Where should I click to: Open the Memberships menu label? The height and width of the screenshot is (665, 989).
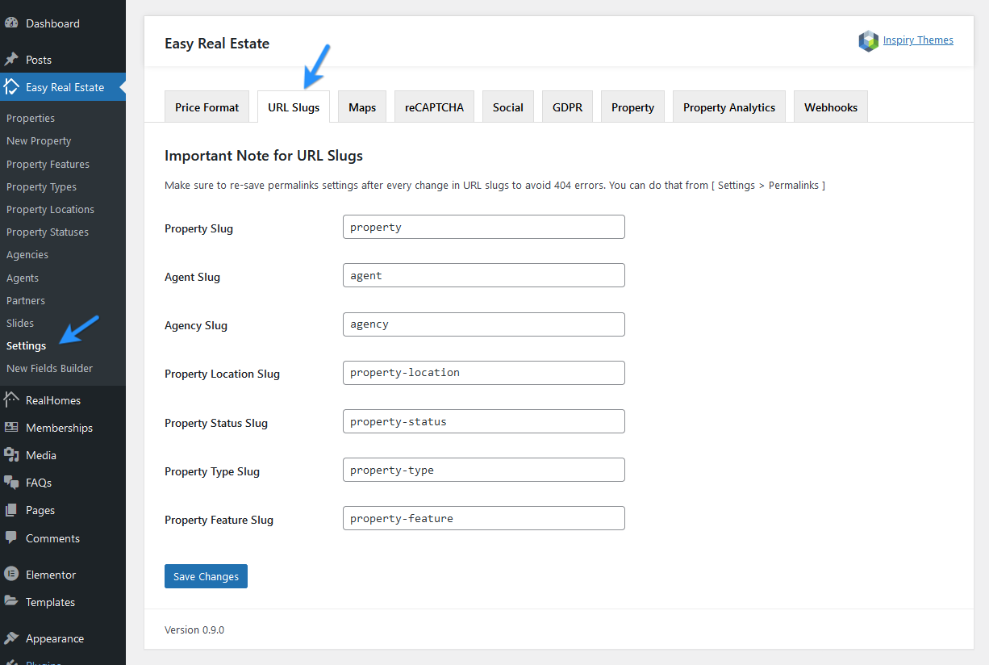point(59,428)
